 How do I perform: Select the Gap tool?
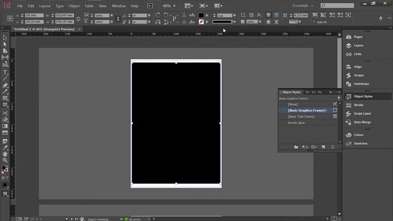(5, 57)
